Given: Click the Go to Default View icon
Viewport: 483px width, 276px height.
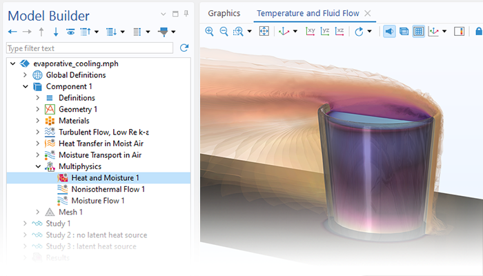Looking at the screenshot, I should 284,31.
